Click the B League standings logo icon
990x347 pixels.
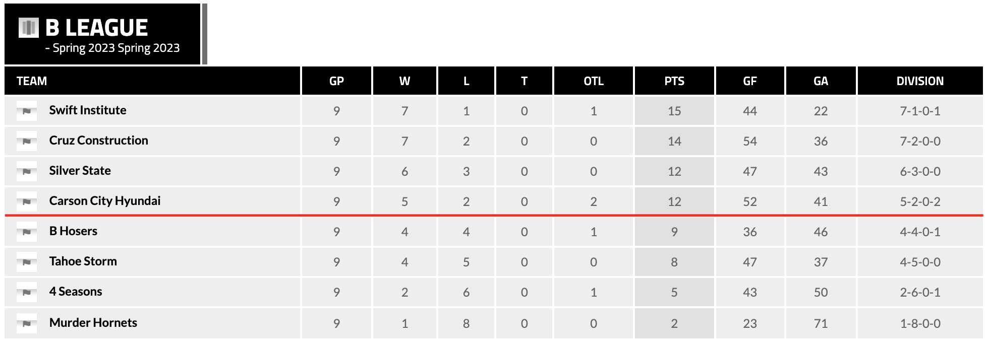coord(29,28)
